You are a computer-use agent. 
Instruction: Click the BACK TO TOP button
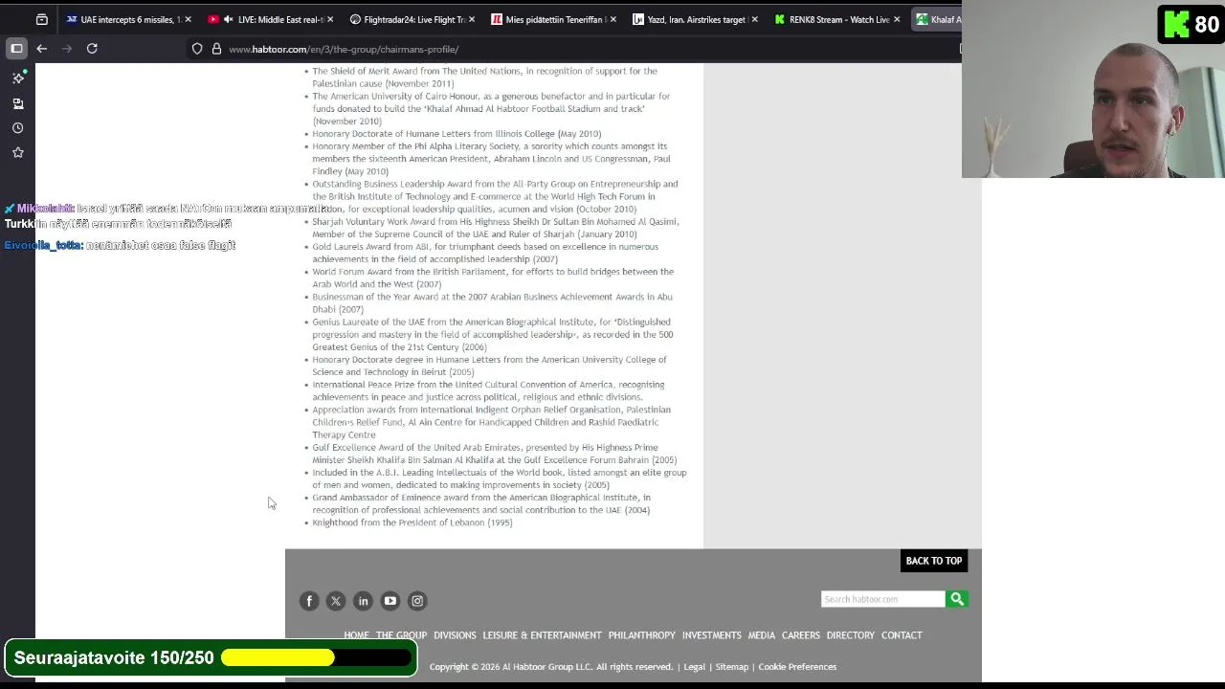934,561
